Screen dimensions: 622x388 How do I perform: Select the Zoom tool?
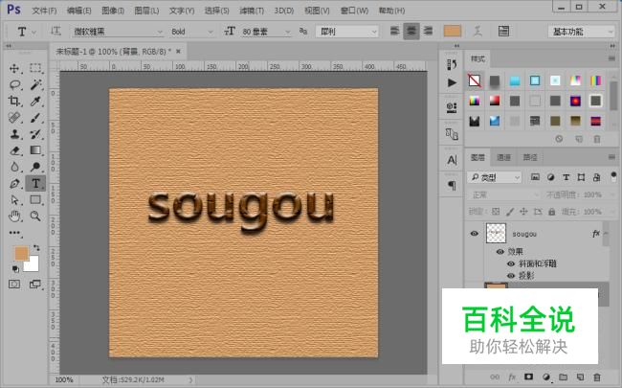coord(35,217)
